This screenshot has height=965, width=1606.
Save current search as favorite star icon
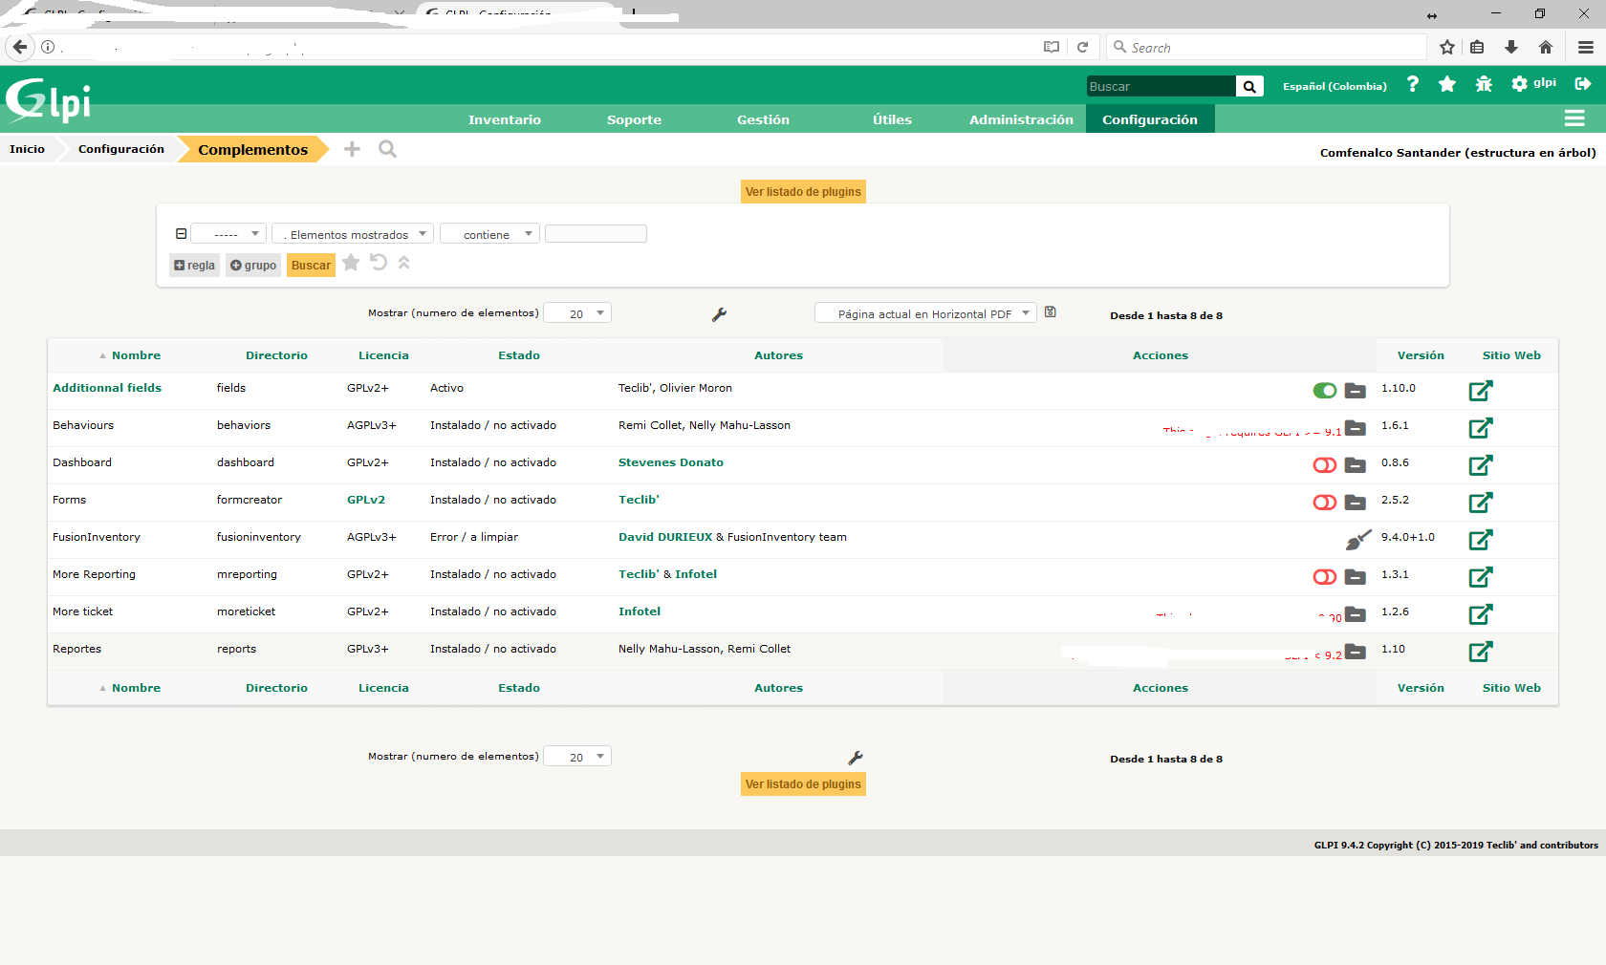point(350,264)
